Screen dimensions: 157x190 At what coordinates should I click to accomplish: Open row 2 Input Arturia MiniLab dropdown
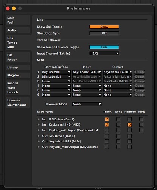[x=87, y=76]
